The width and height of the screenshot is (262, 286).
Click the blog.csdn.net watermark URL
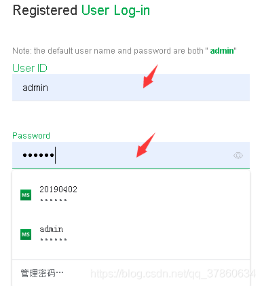tap(173, 274)
